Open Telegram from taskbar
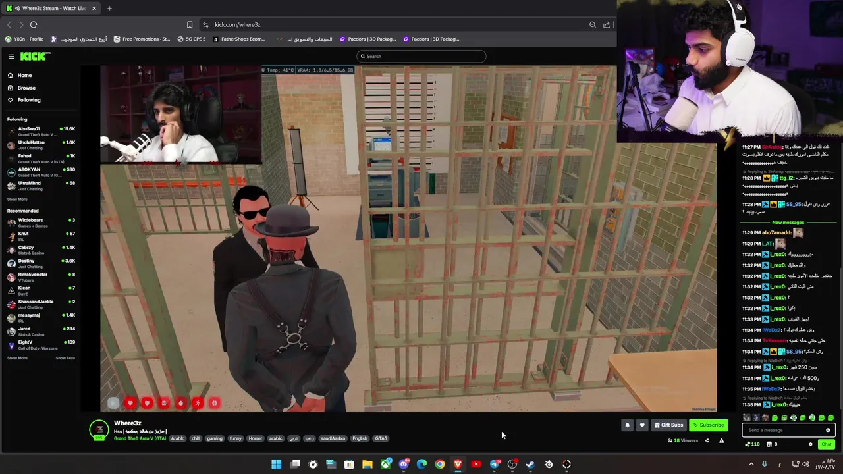Screen dimensions: 843x474 [495, 464]
